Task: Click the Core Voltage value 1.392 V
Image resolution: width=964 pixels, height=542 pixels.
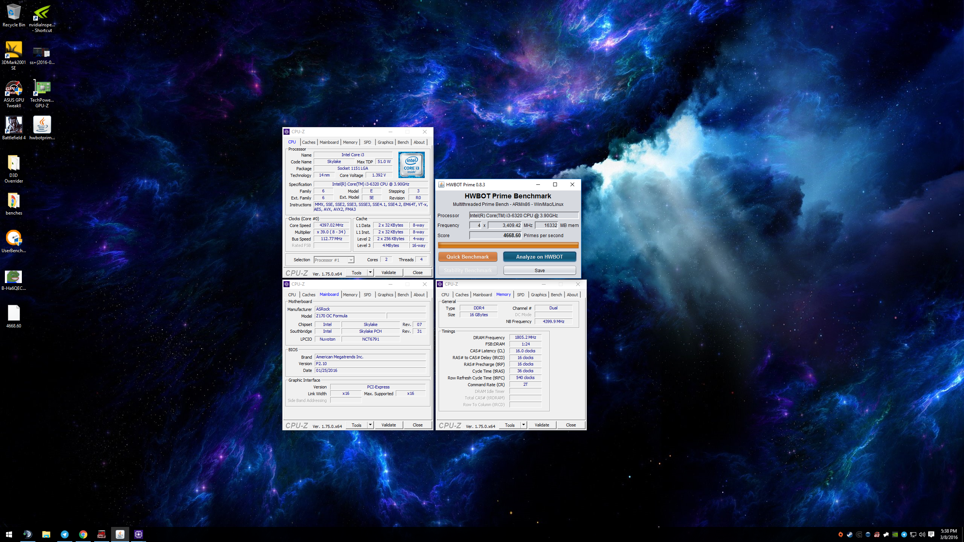Action: point(379,175)
